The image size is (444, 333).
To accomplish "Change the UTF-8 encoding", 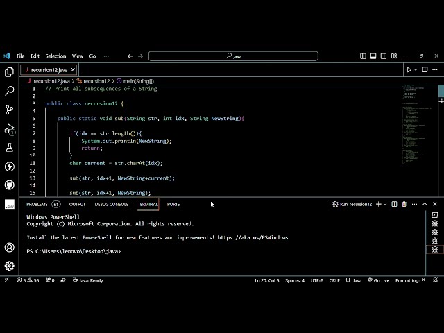I will click(x=317, y=280).
